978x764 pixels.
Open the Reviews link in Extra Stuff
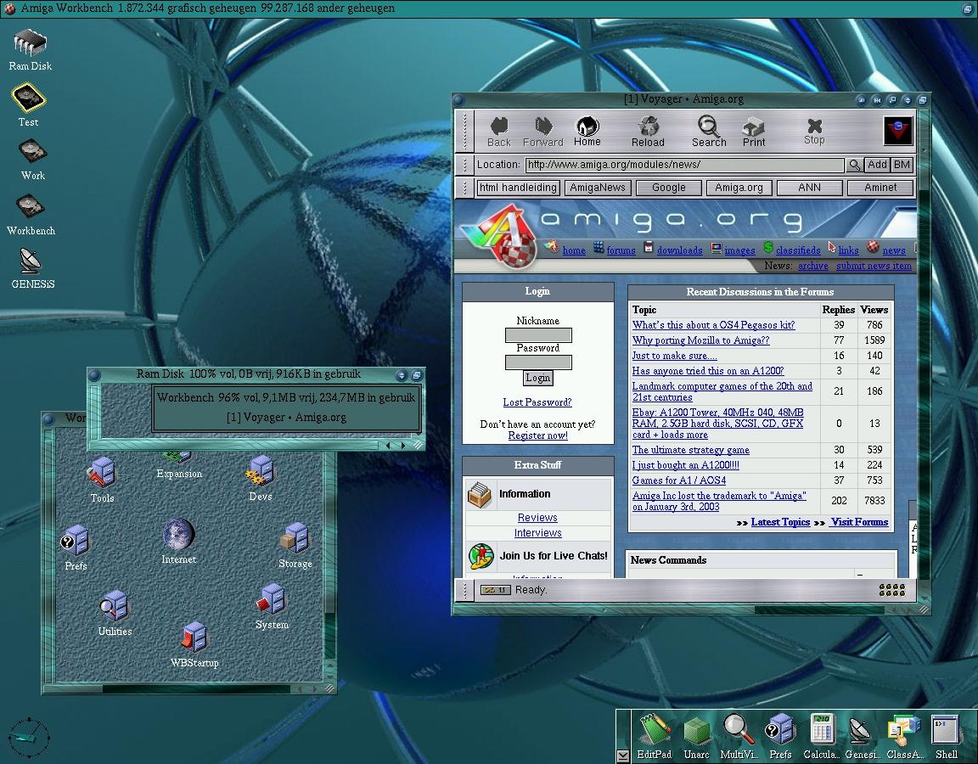click(x=537, y=518)
